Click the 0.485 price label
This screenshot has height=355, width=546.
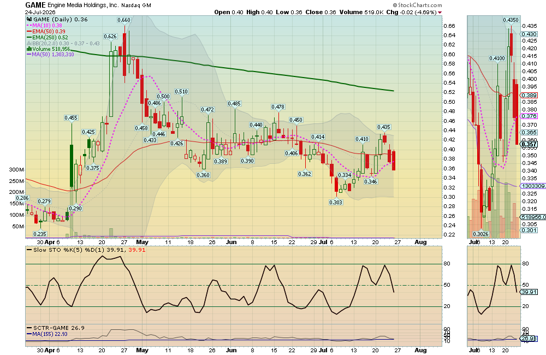(x=234, y=103)
